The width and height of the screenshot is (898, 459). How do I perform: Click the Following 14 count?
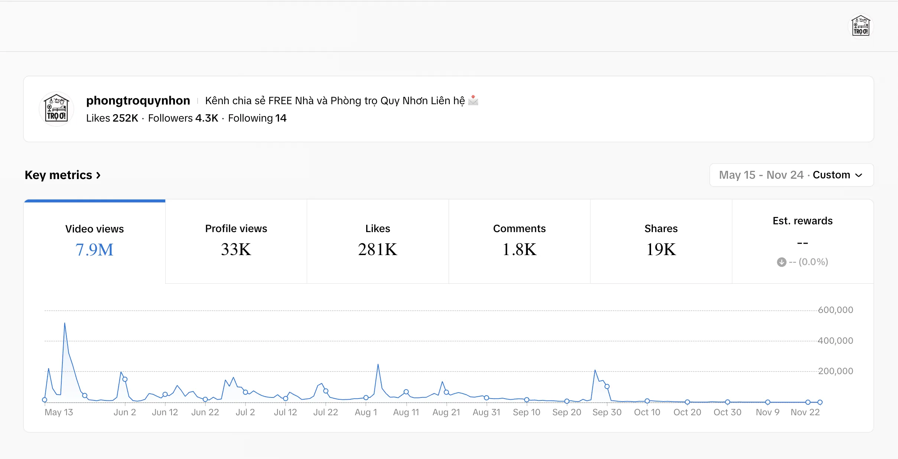coord(257,118)
